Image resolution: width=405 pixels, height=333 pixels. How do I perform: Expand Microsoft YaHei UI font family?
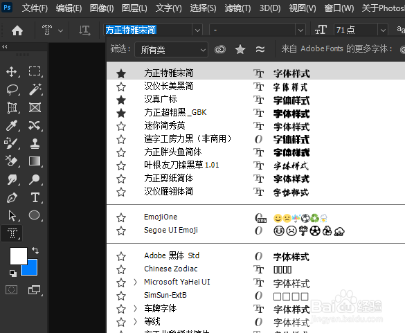pyautogui.click(x=135, y=282)
